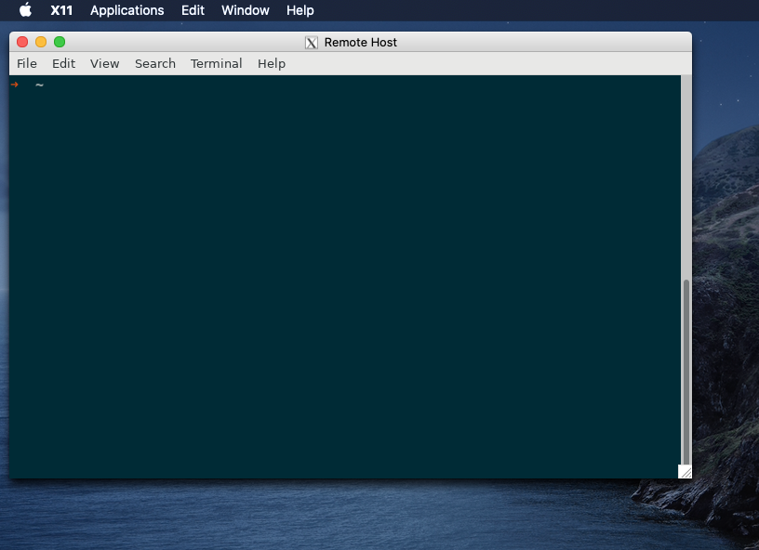
Task: Open the X11 menu in menu bar
Action: pyautogui.click(x=61, y=10)
